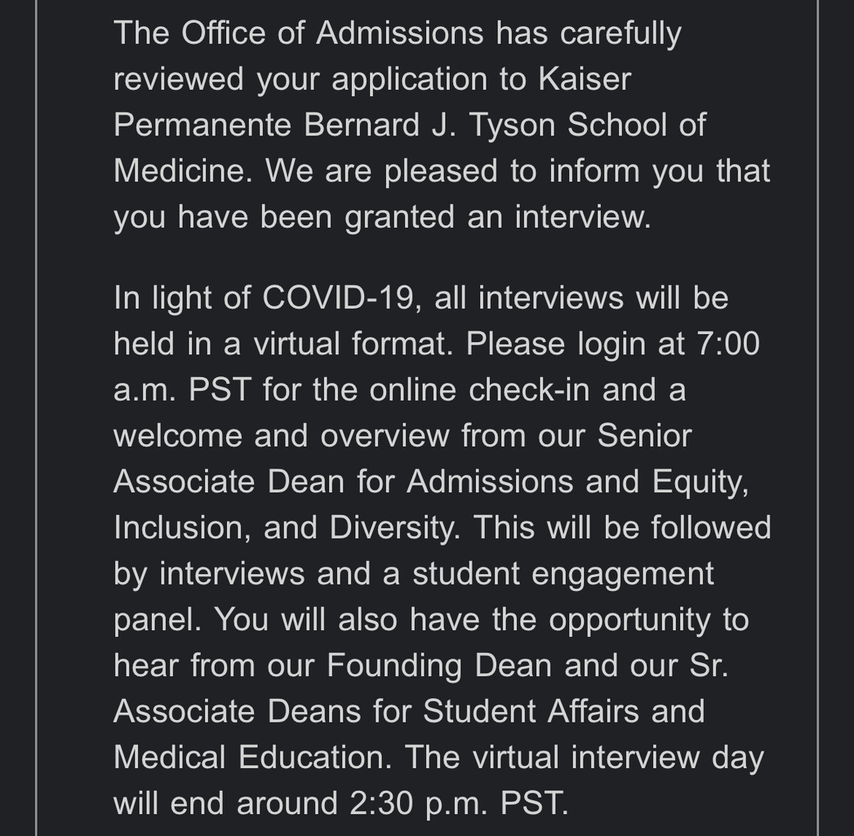Image resolution: width=854 pixels, height=836 pixels.
Task: Click the '7:00' login time text
Action: point(727,345)
